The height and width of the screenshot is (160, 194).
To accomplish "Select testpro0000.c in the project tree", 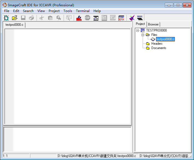I will pos(165,39).
